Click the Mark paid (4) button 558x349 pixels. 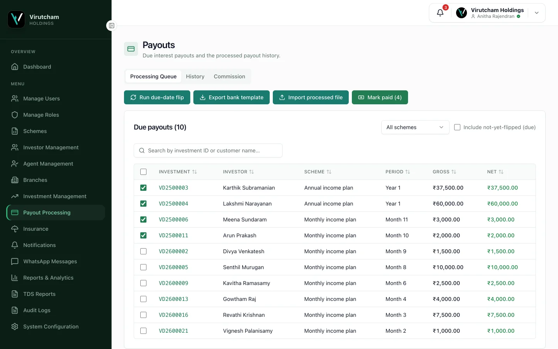(x=380, y=97)
